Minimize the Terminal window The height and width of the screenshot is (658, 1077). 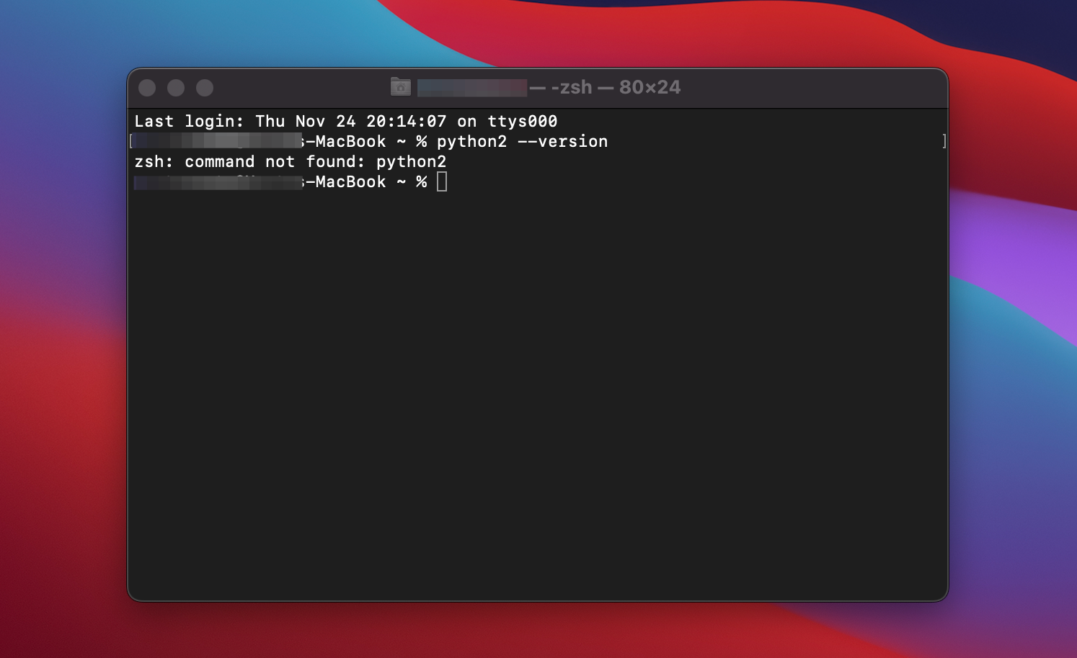point(176,88)
